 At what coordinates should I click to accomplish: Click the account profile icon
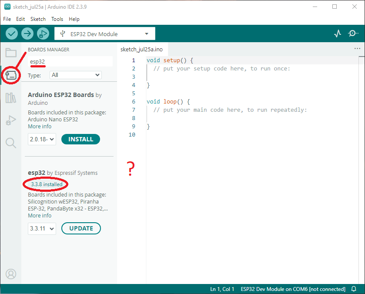coord(11,274)
